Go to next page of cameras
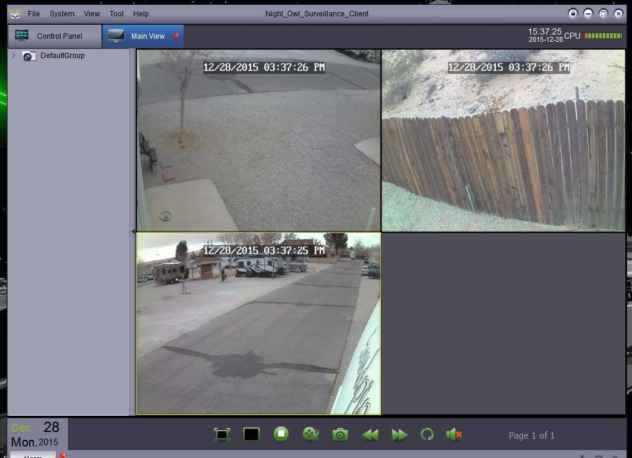The image size is (632, 458). click(399, 434)
